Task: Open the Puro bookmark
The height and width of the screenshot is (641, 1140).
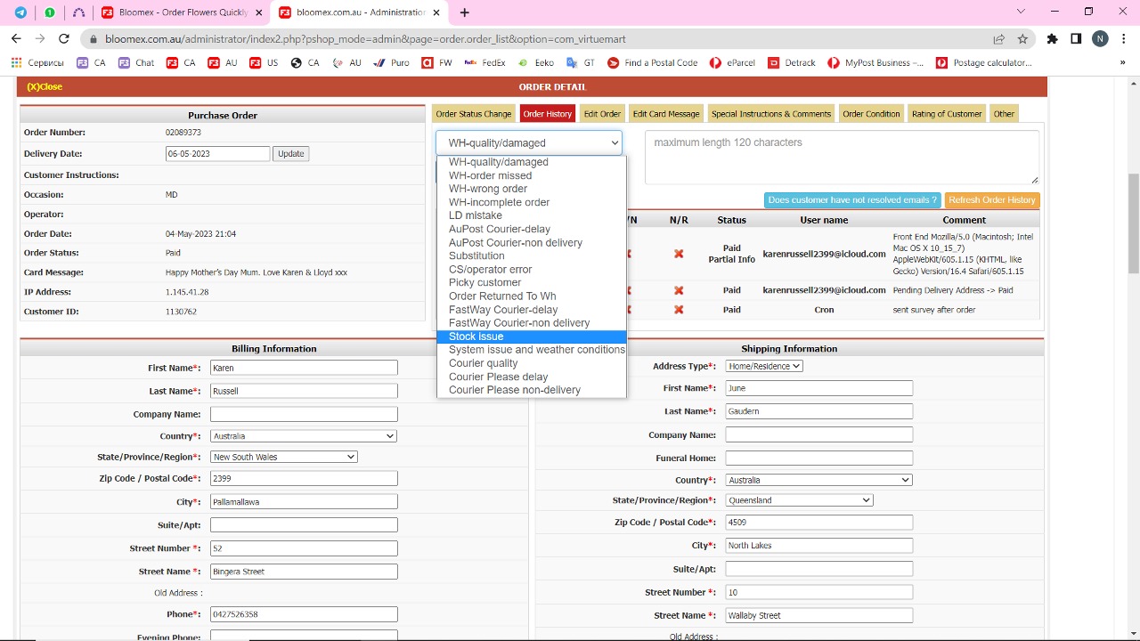Action: [391, 63]
